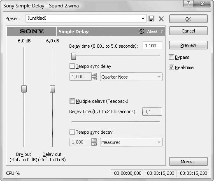Open plug-in help via the question mark

[162, 32]
